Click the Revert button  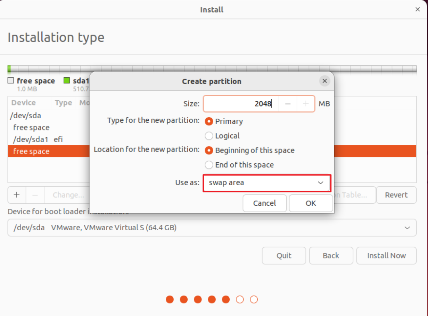pos(396,195)
